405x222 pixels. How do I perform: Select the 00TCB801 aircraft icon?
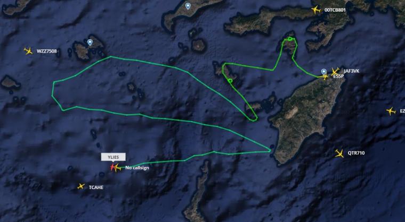316,10
